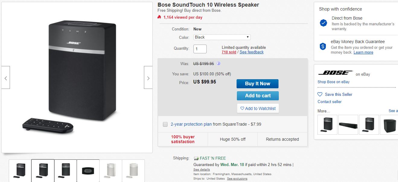Click the info icon beside the was-price
This screenshot has height=182, width=398.
pos(218,64)
